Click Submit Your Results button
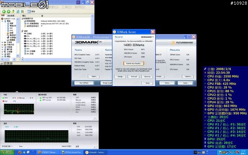 [x=134, y=64]
